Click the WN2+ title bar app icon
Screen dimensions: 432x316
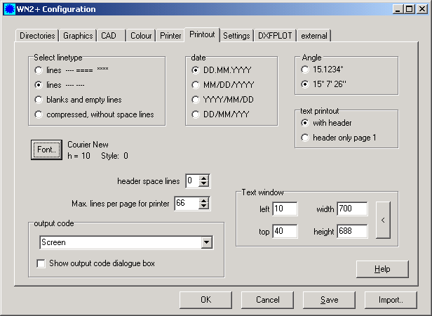coord(9,9)
